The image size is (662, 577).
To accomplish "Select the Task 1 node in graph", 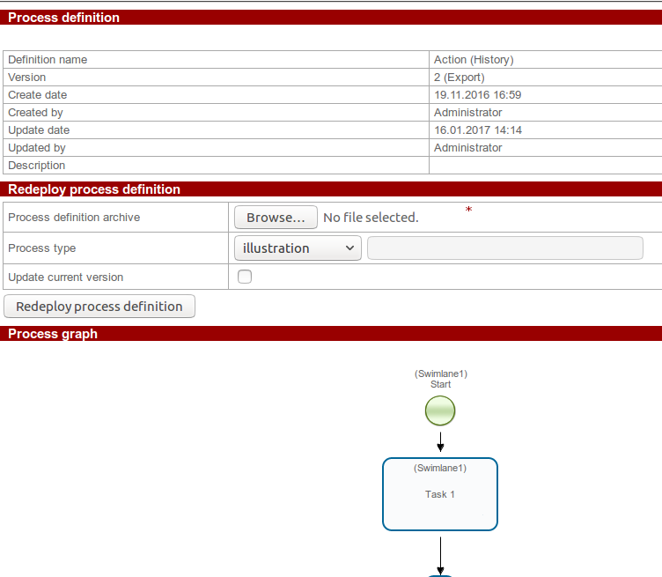I will coord(440,494).
